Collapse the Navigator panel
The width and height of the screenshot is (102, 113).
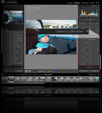coord(4,6)
